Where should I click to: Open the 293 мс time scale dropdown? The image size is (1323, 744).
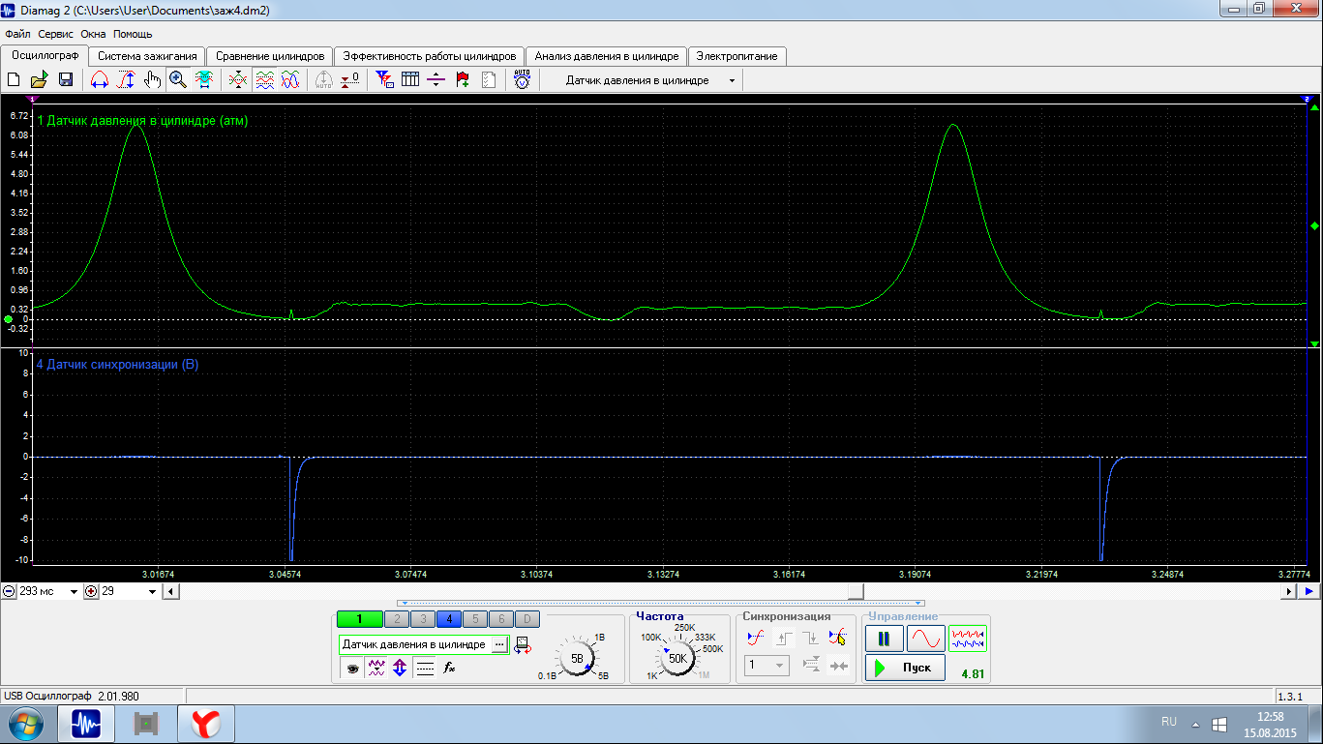(x=75, y=591)
